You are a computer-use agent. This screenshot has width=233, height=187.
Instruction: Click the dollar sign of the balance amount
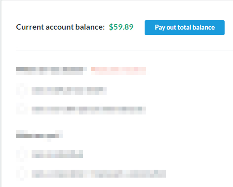(111, 27)
